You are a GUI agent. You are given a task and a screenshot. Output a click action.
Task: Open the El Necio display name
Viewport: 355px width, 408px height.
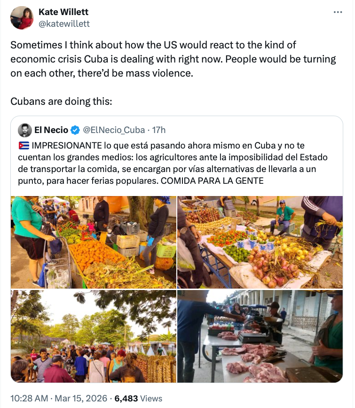click(x=51, y=130)
